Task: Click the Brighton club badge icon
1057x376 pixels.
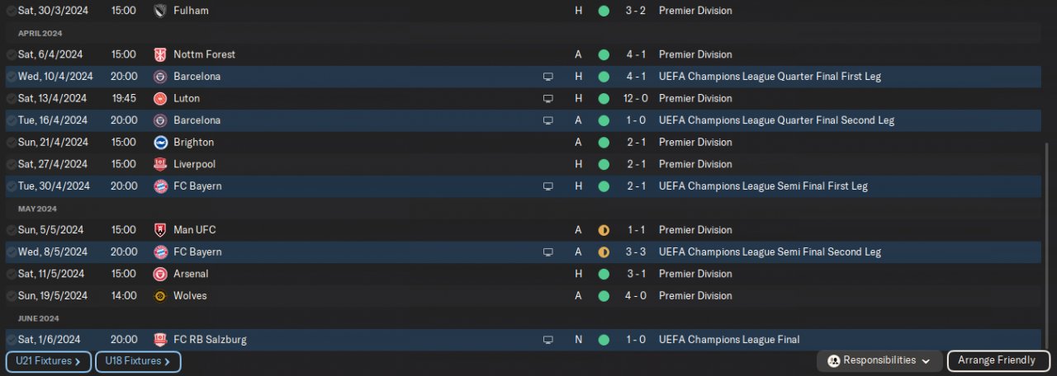Action: (x=160, y=142)
